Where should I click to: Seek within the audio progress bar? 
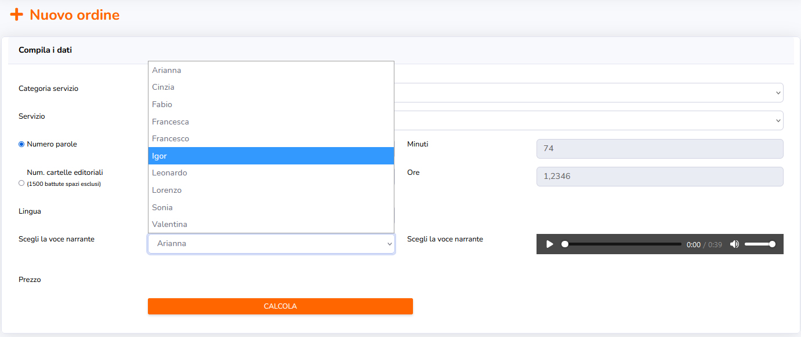click(622, 244)
